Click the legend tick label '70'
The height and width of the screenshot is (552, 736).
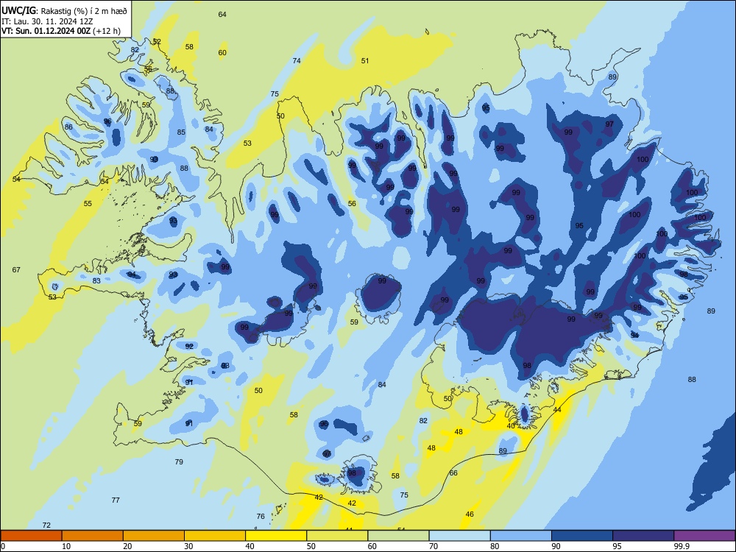[434, 546]
